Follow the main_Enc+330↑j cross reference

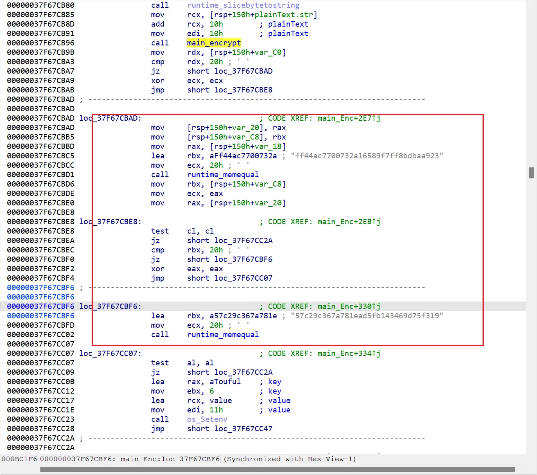[349, 306]
